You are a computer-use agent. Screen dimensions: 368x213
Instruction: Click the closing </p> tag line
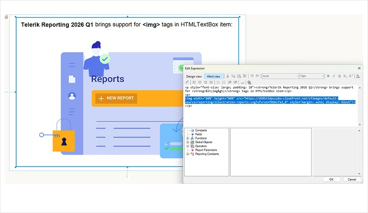[188, 106]
